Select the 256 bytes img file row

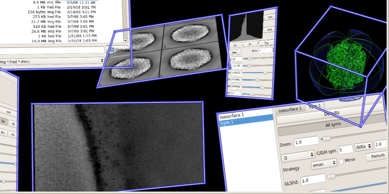(61, 12)
